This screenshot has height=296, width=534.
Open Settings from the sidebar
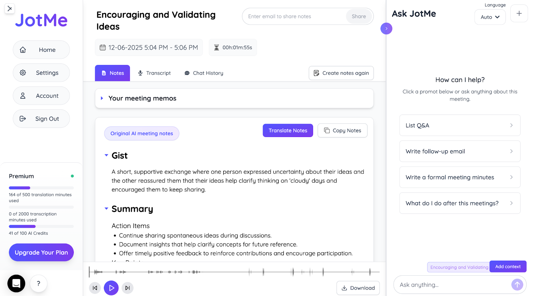41,73
